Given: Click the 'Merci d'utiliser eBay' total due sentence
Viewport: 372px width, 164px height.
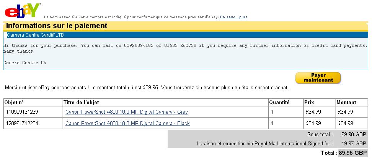Looking at the screenshot, I should [x=147, y=88].
